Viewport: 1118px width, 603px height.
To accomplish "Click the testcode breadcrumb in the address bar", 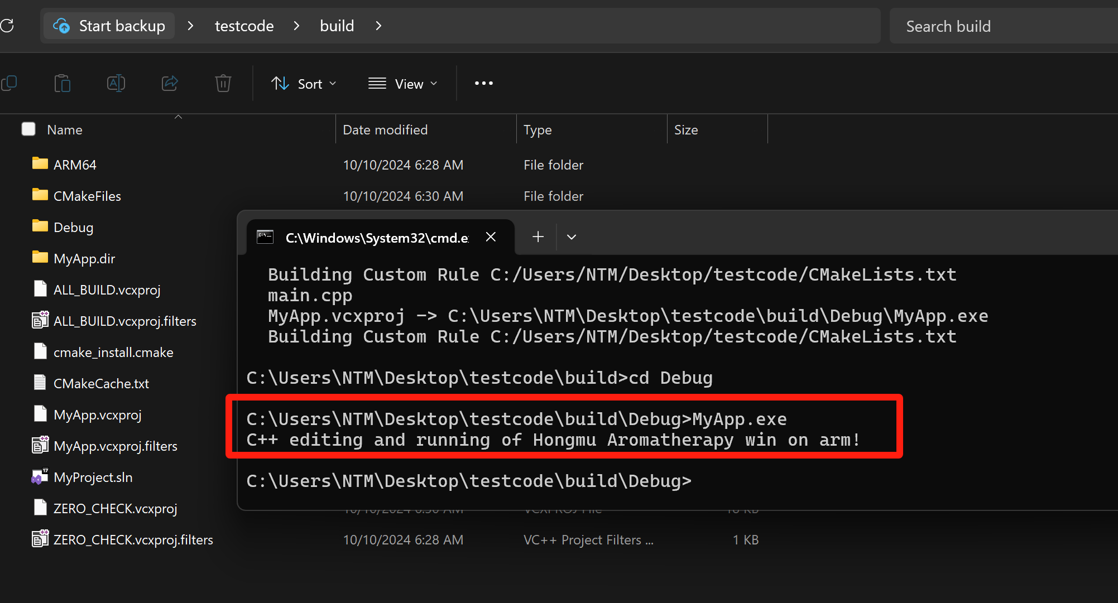I will [x=244, y=26].
